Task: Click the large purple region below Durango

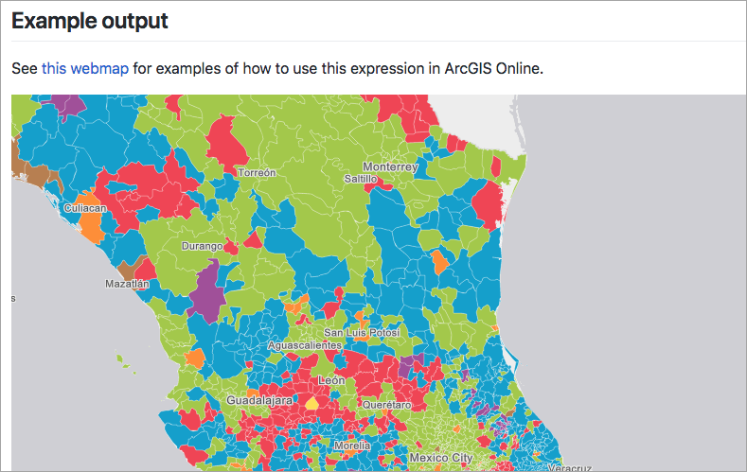Action: coord(207,290)
